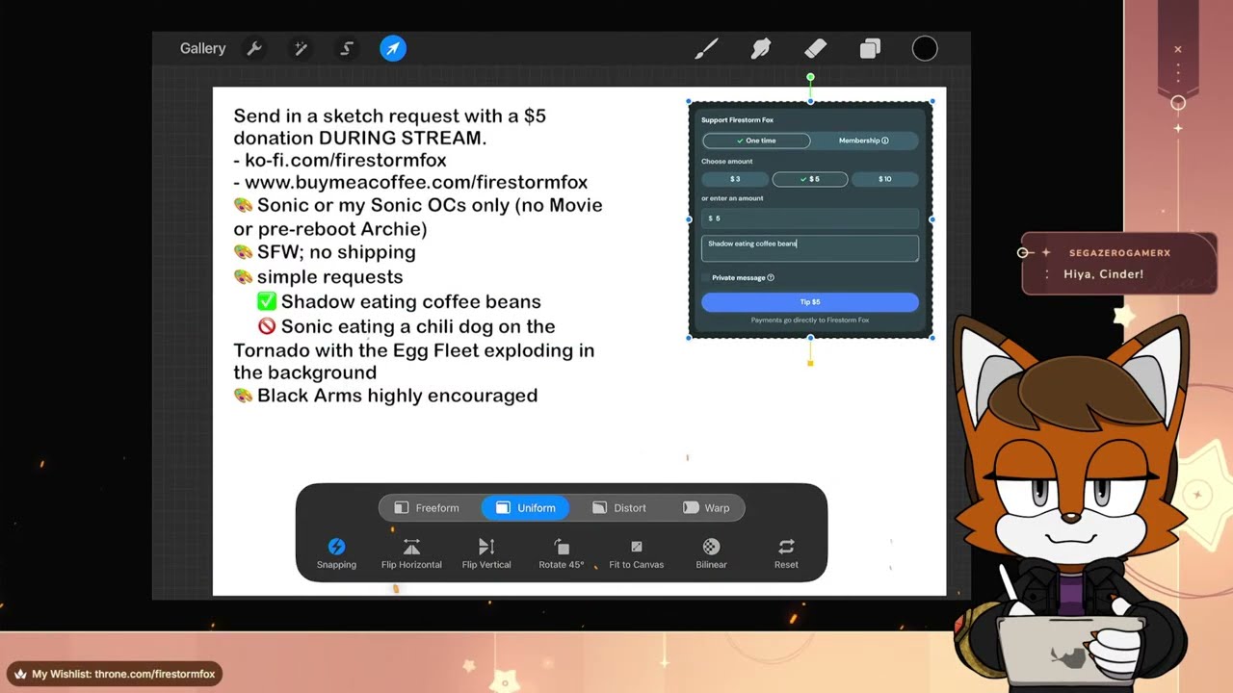Screen dimensions: 1233x693
Task: Click the X at top of side ribbon
Action: pos(1177,49)
